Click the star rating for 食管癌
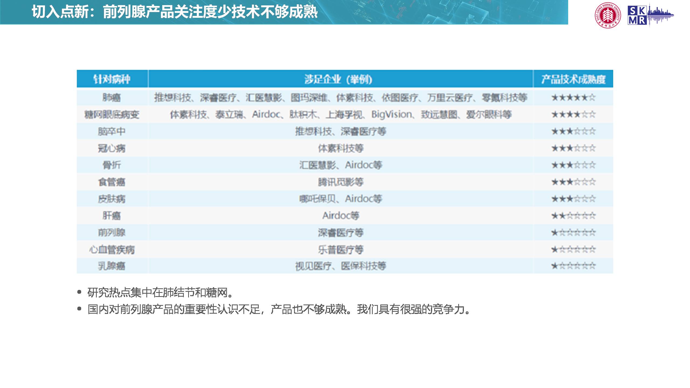Screen dimensions: 690x388 tap(573, 182)
